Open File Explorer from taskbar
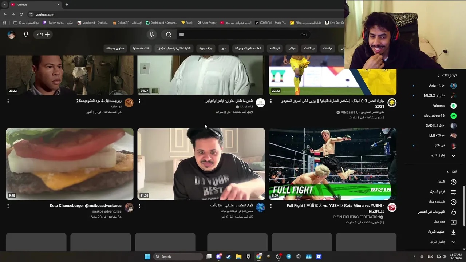The height and width of the screenshot is (262, 466). tap(238, 257)
